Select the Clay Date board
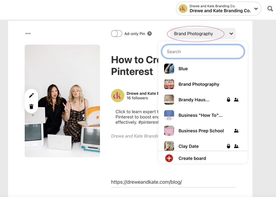This screenshot has height=197, width=276. tap(189, 146)
